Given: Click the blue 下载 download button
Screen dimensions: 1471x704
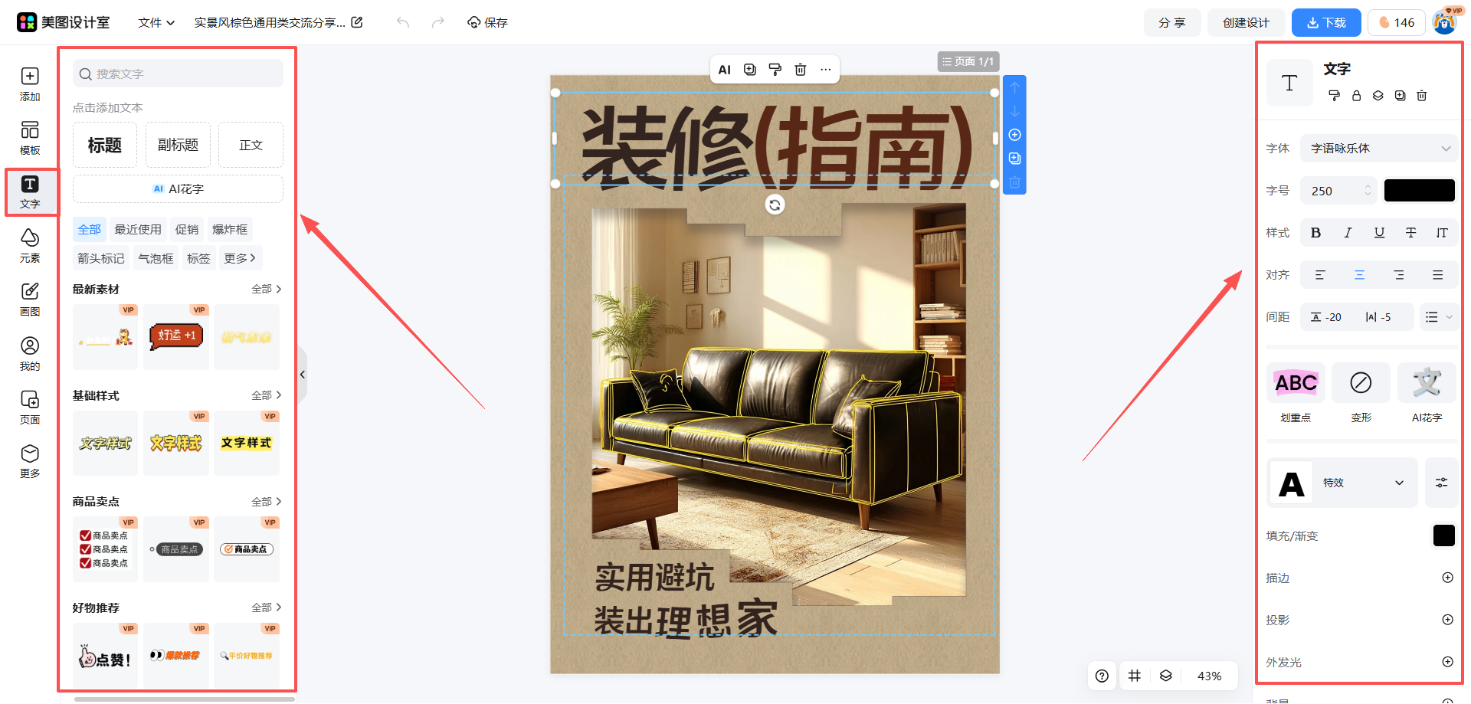Looking at the screenshot, I should pos(1325,23).
